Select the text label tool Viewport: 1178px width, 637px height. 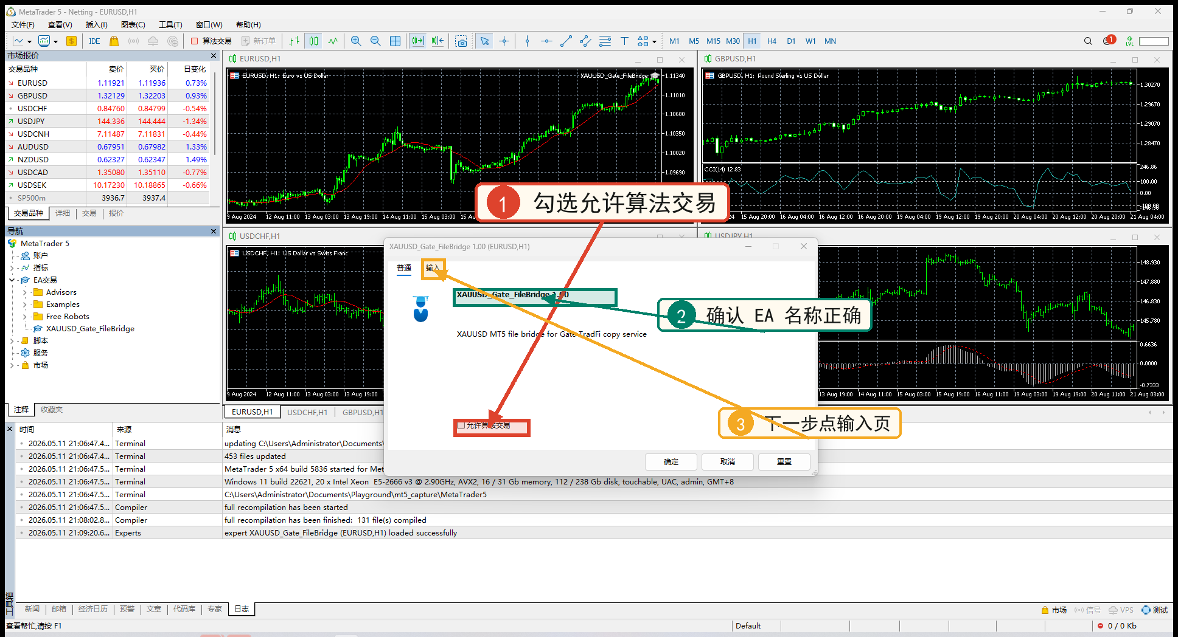click(x=624, y=41)
